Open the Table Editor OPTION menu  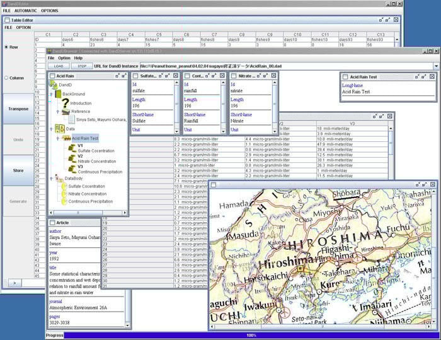23,27
